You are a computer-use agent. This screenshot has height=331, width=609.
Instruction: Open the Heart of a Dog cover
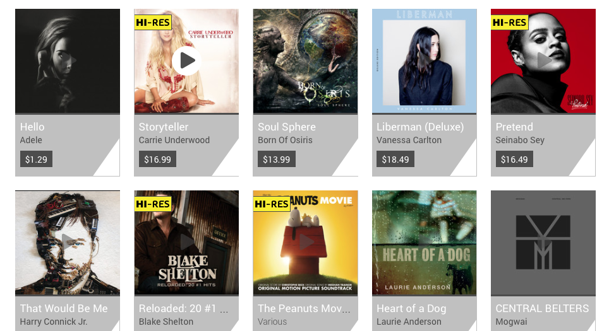(x=424, y=243)
